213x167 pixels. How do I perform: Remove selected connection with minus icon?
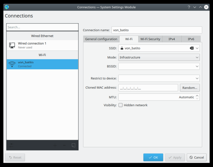click(64, 145)
